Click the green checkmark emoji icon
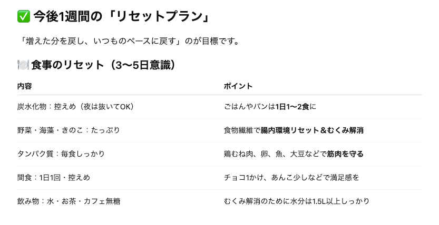This screenshot has height=225, width=439. tap(24, 16)
